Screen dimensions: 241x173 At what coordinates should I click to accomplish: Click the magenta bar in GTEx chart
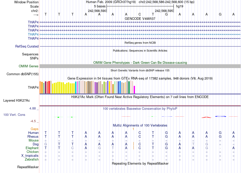point(134,90)
